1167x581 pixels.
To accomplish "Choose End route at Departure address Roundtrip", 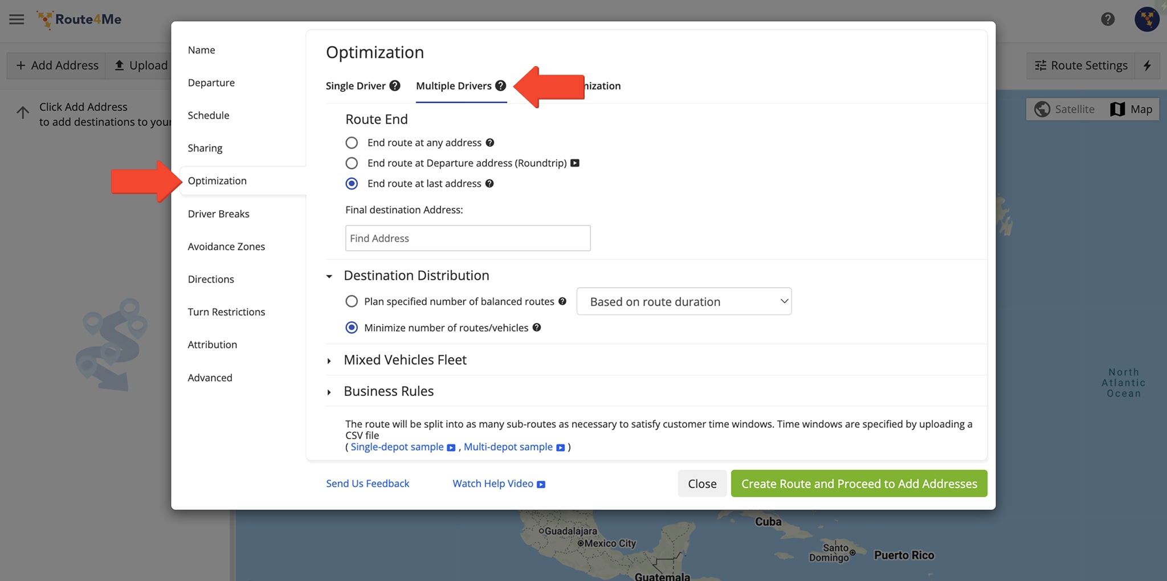I will (x=352, y=163).
